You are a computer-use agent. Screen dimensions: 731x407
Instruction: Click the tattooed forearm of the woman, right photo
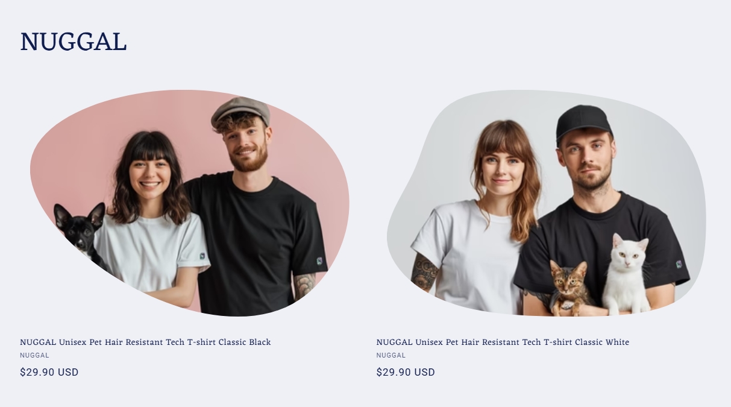[425, 273]
